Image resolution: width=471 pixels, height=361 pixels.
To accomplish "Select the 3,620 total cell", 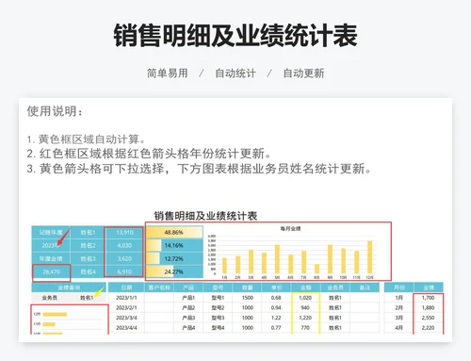I will (124, 258).
